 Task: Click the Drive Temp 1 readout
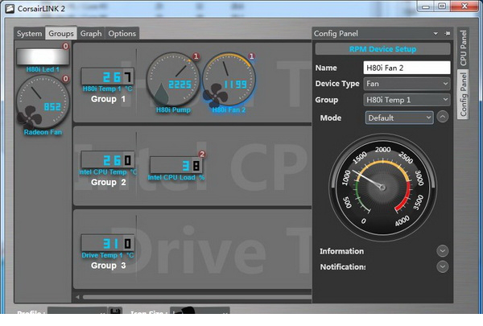108,243
